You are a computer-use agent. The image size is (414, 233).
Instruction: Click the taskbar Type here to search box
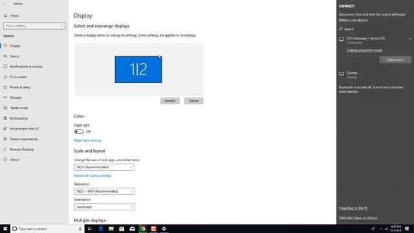47,228
